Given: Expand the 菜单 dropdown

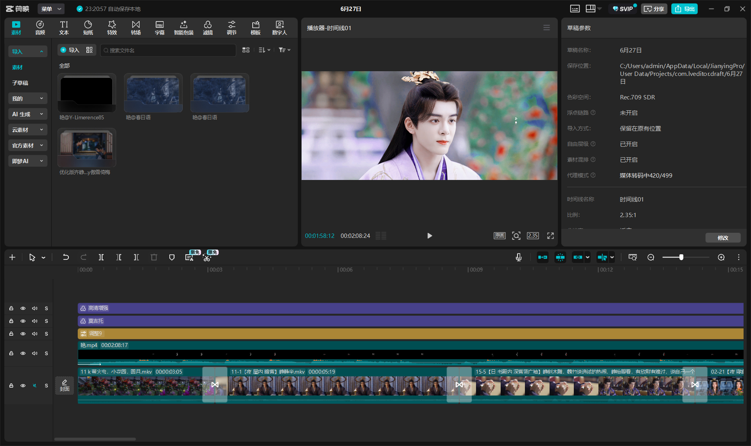Looking at the screenshot, I should 51,9.
